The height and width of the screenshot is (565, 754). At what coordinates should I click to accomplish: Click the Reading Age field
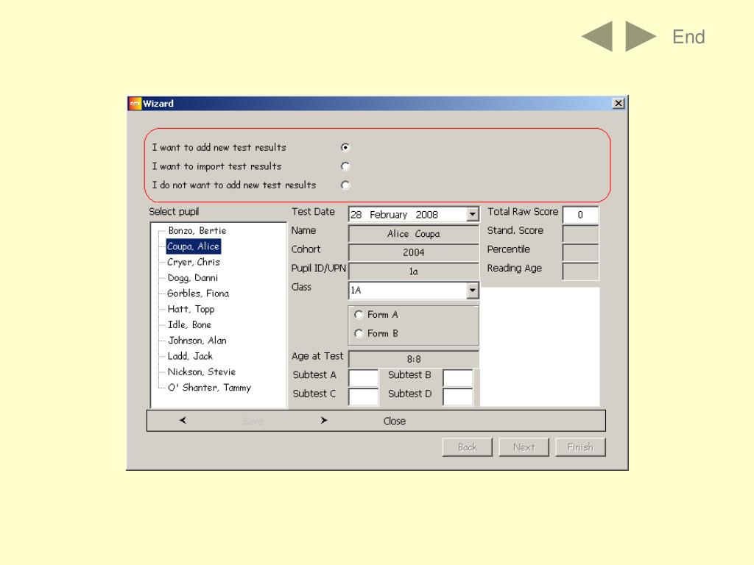(580, 271)
